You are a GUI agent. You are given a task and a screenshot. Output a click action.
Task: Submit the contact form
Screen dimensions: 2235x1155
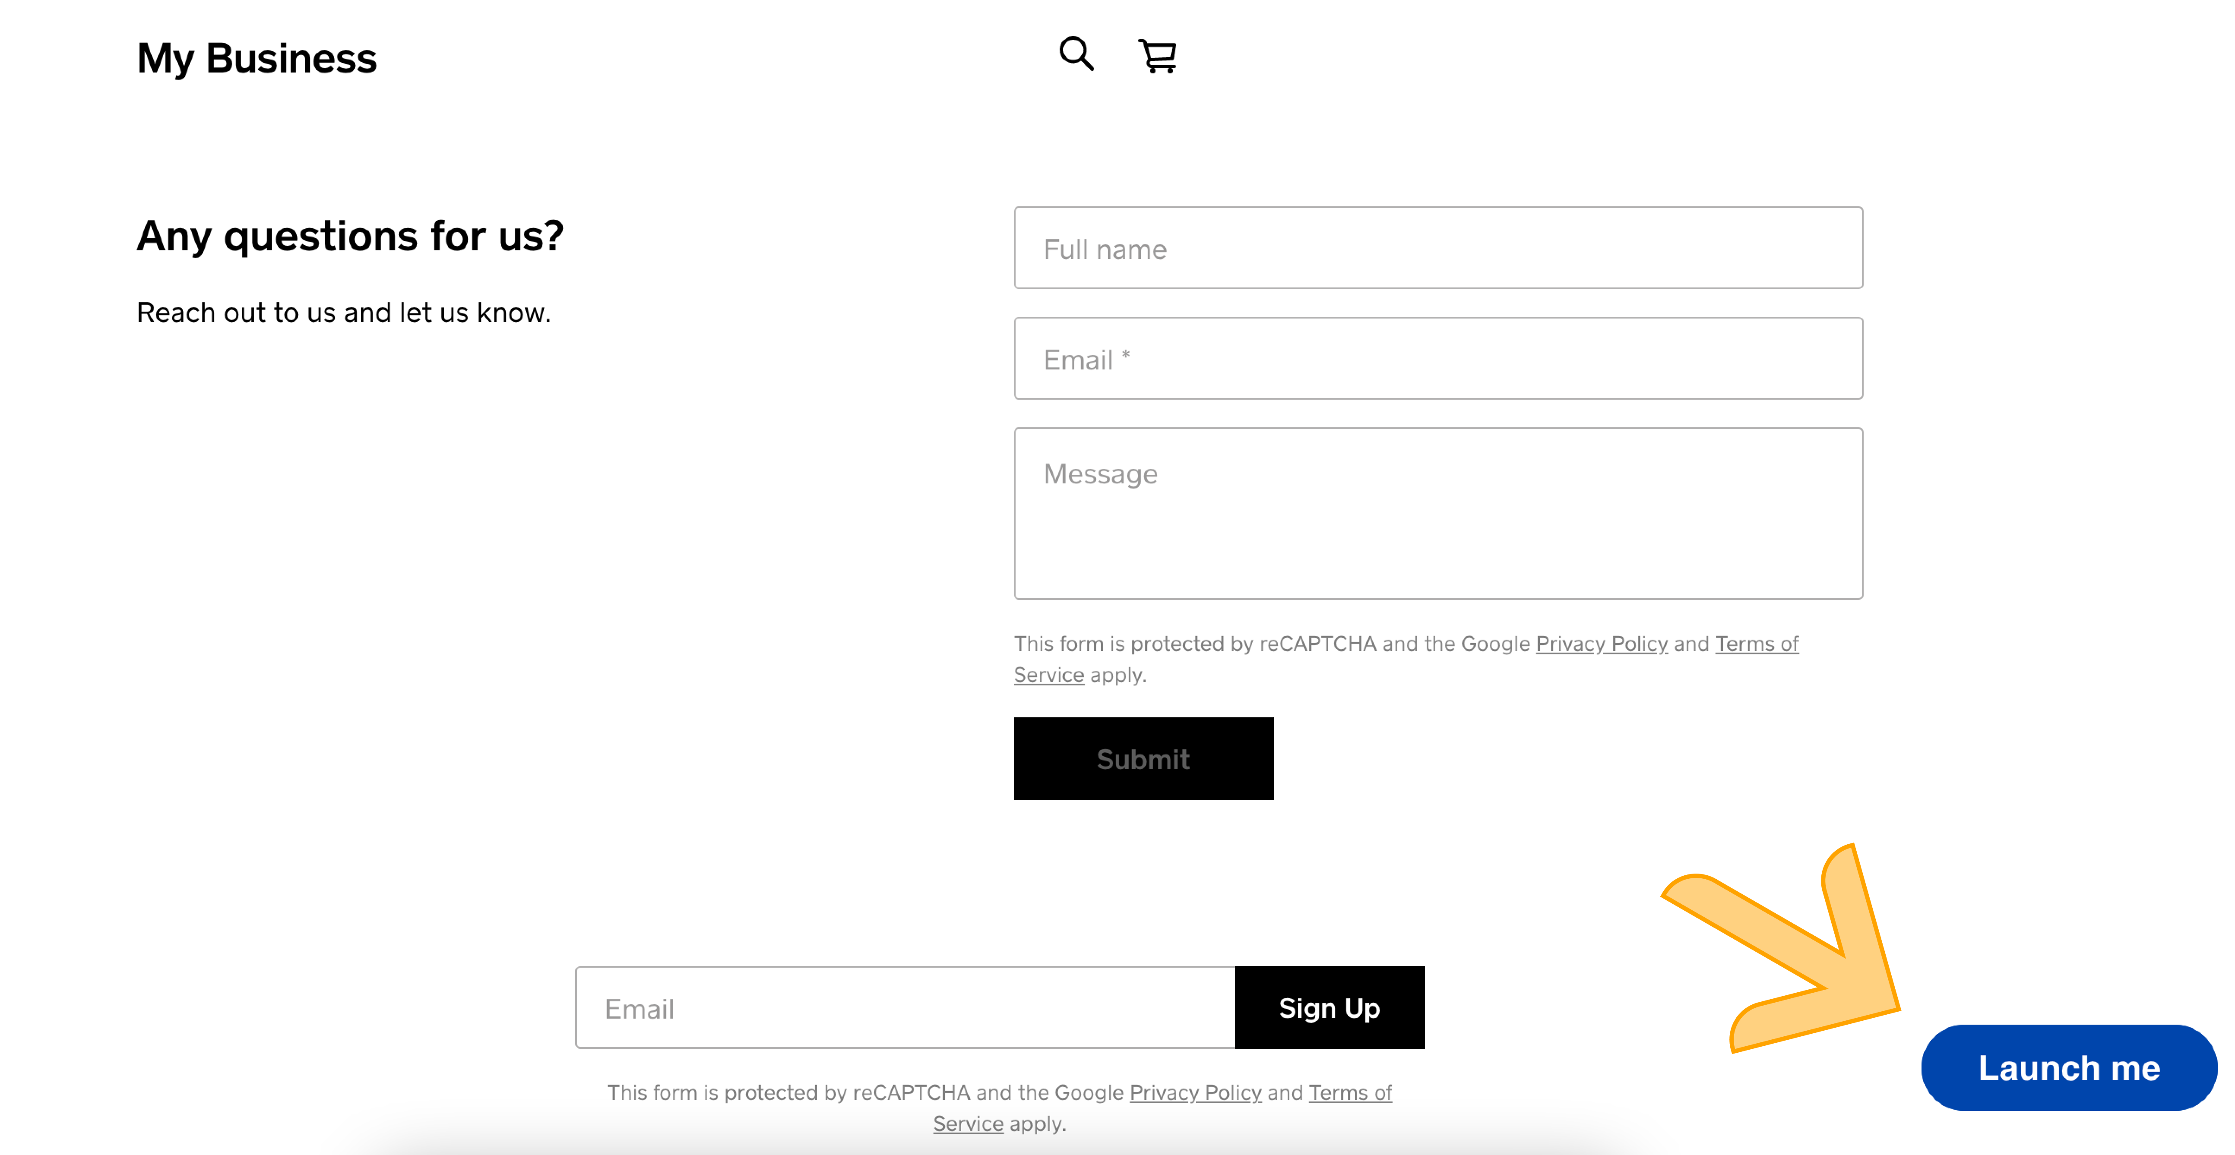[x=1143, y=759]
